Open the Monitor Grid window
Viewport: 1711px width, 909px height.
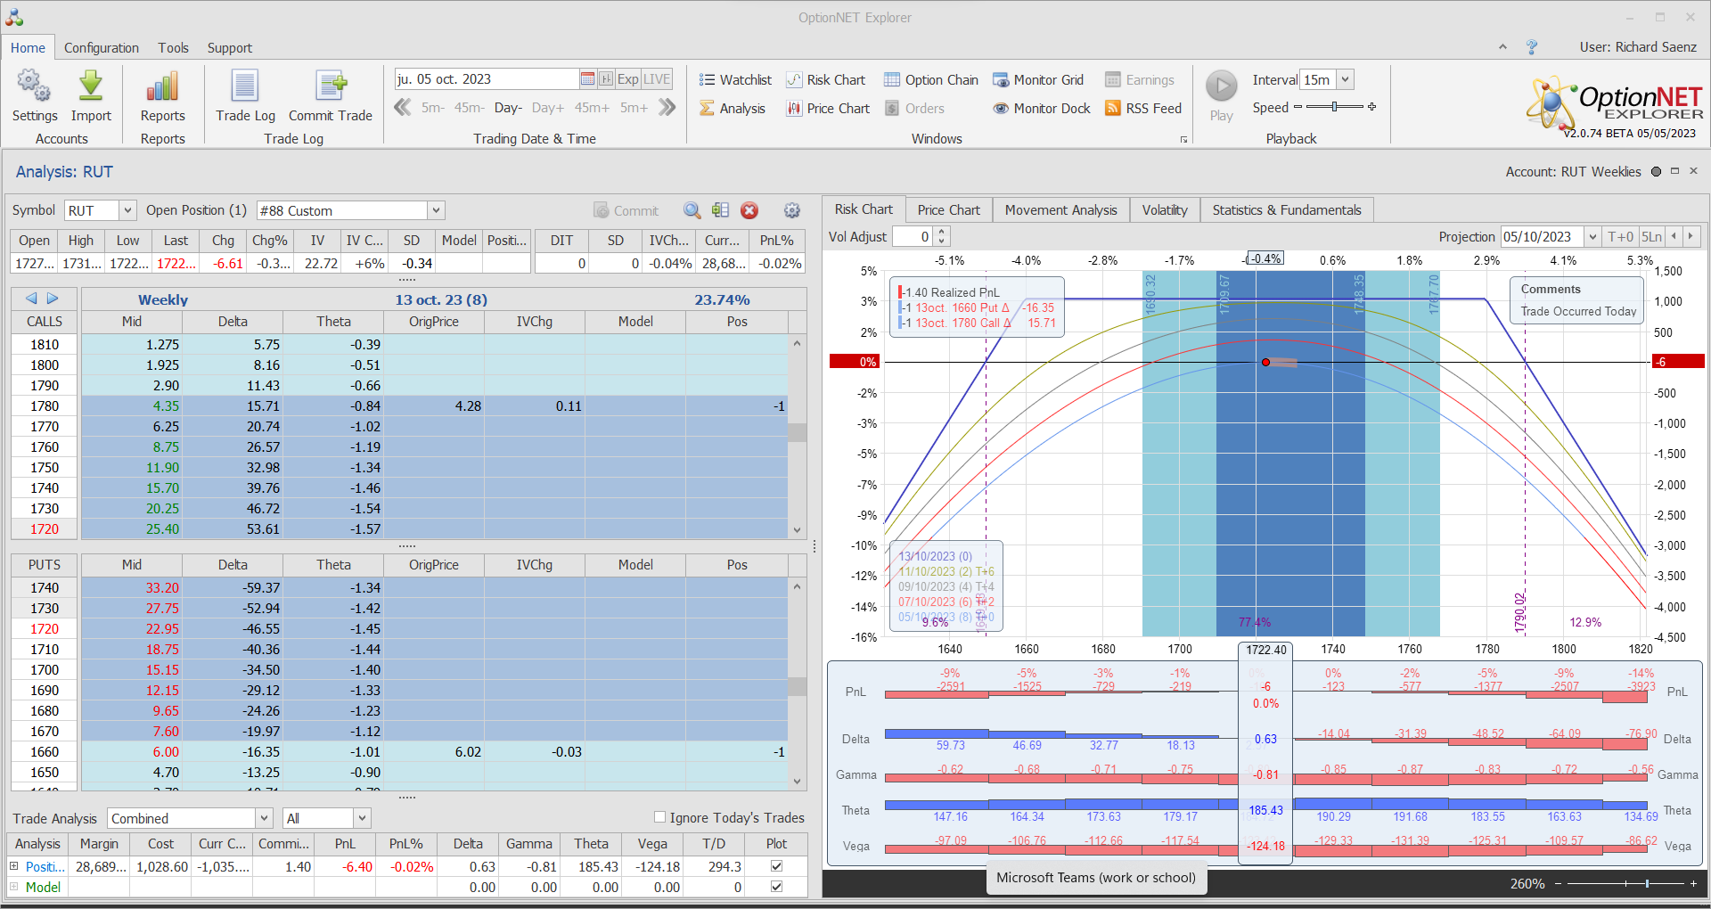click(x=1038, y=80)
